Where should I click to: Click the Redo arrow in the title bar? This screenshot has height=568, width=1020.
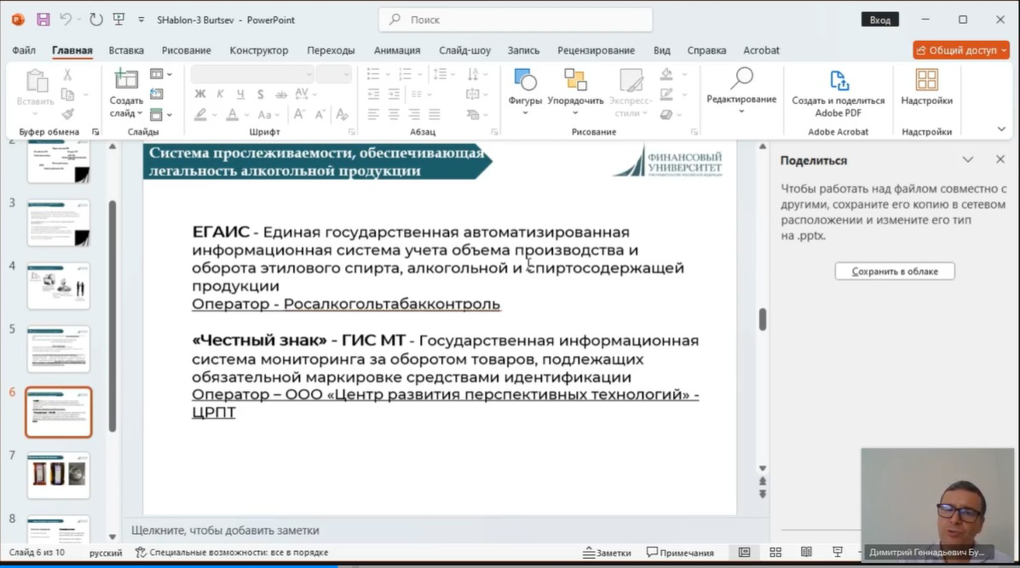[x=96, y=20]
